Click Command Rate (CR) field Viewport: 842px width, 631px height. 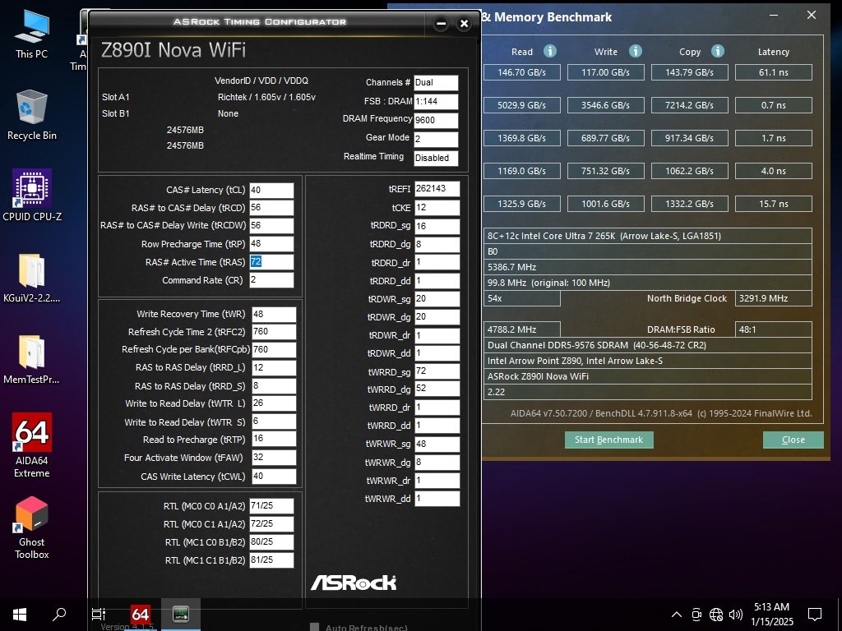(x=271, y=280)
